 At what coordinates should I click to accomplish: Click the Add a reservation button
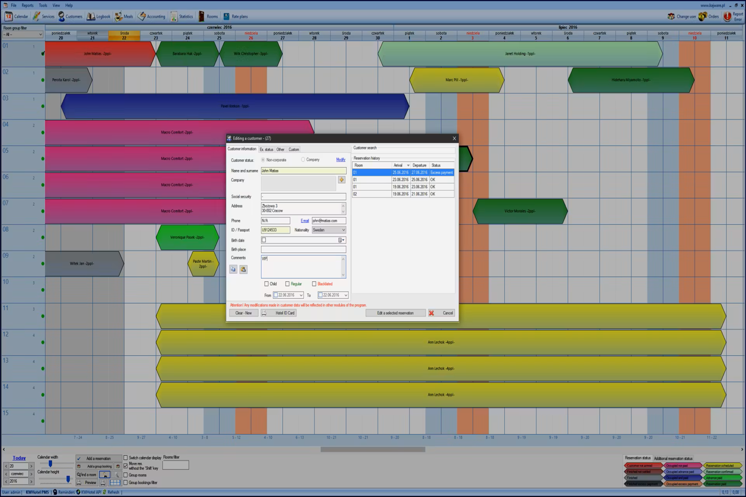tap(98, 458)
